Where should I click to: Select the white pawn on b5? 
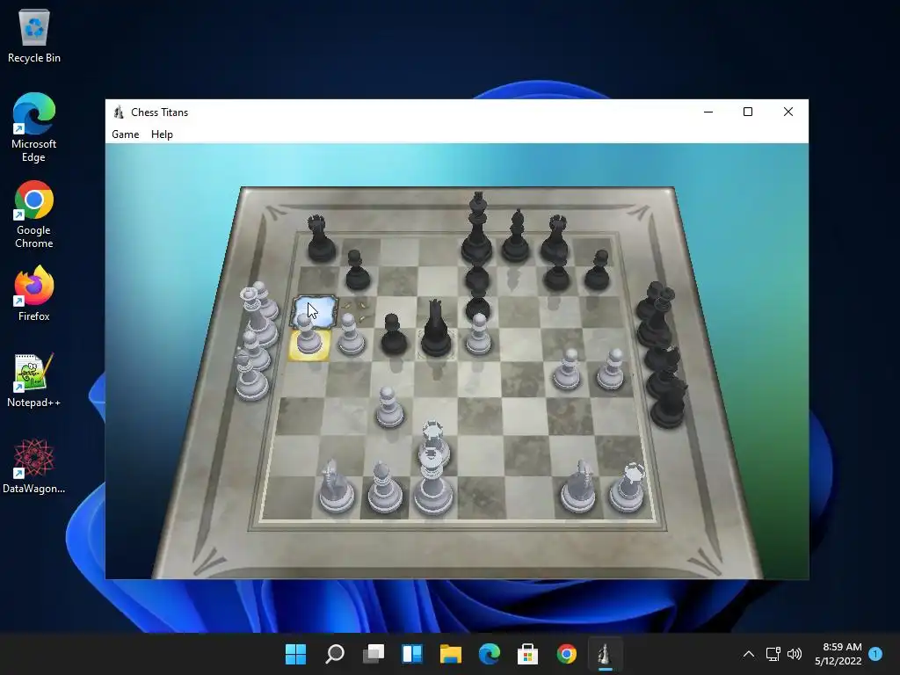(350, 333)
